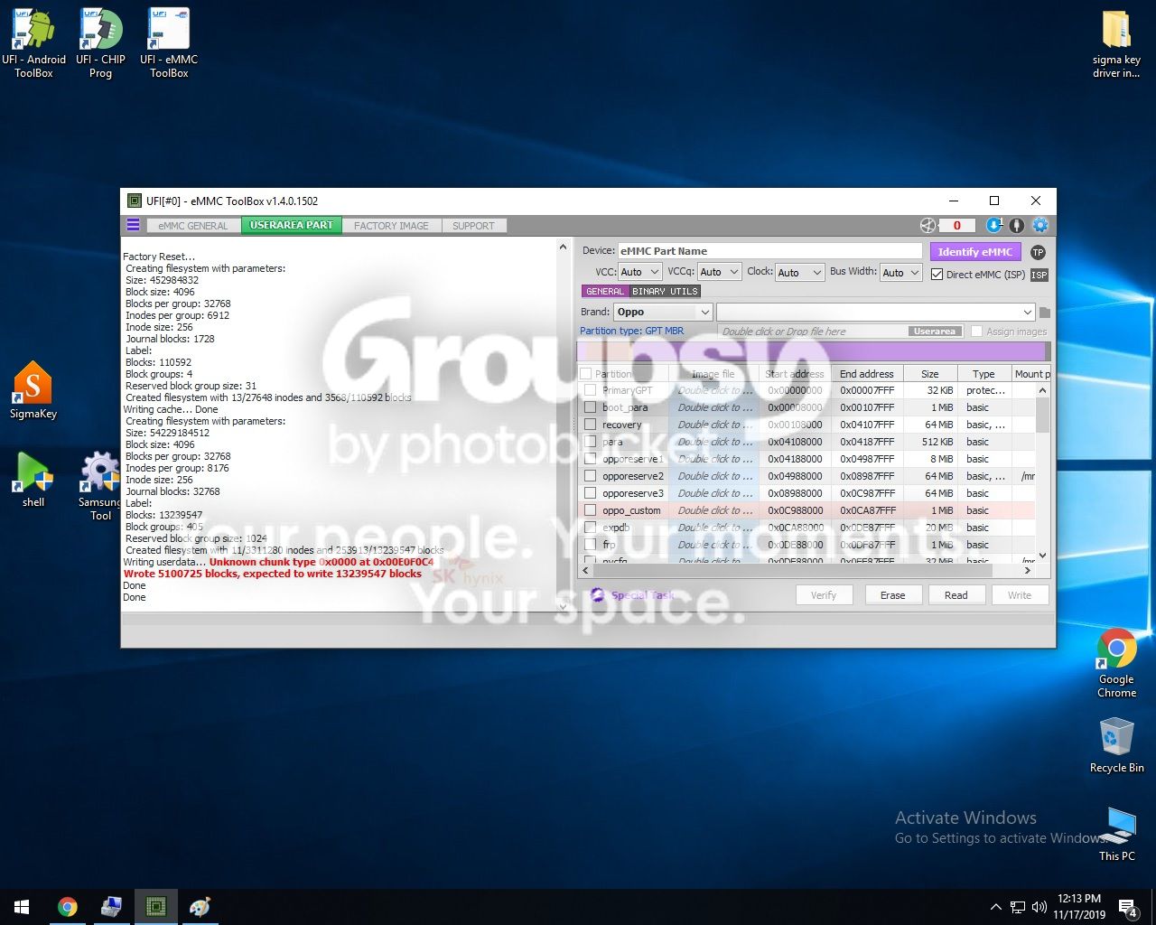Click the Device eMMC Part Name field
Image resolution: width=1156 pixels, height=925 pixels.
tap(769, 251)
